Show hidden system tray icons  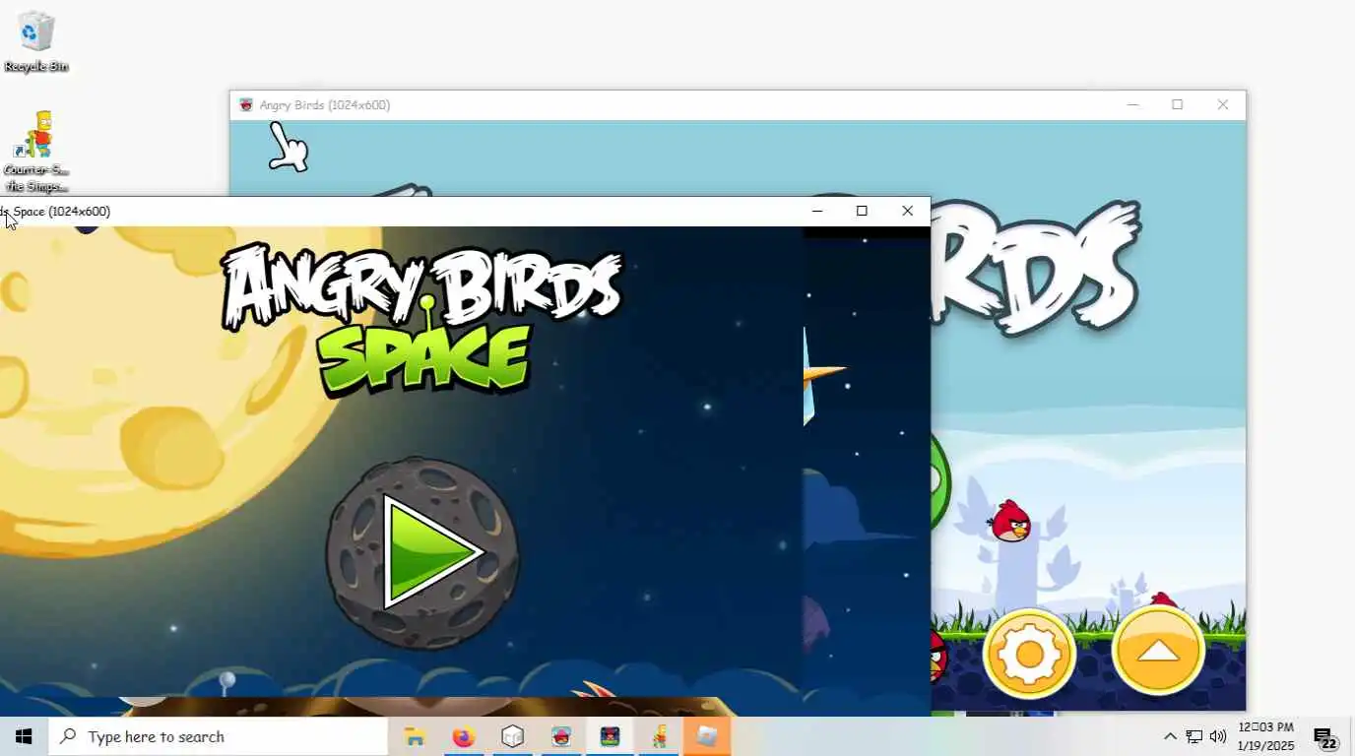click(x=1170, y=736)
